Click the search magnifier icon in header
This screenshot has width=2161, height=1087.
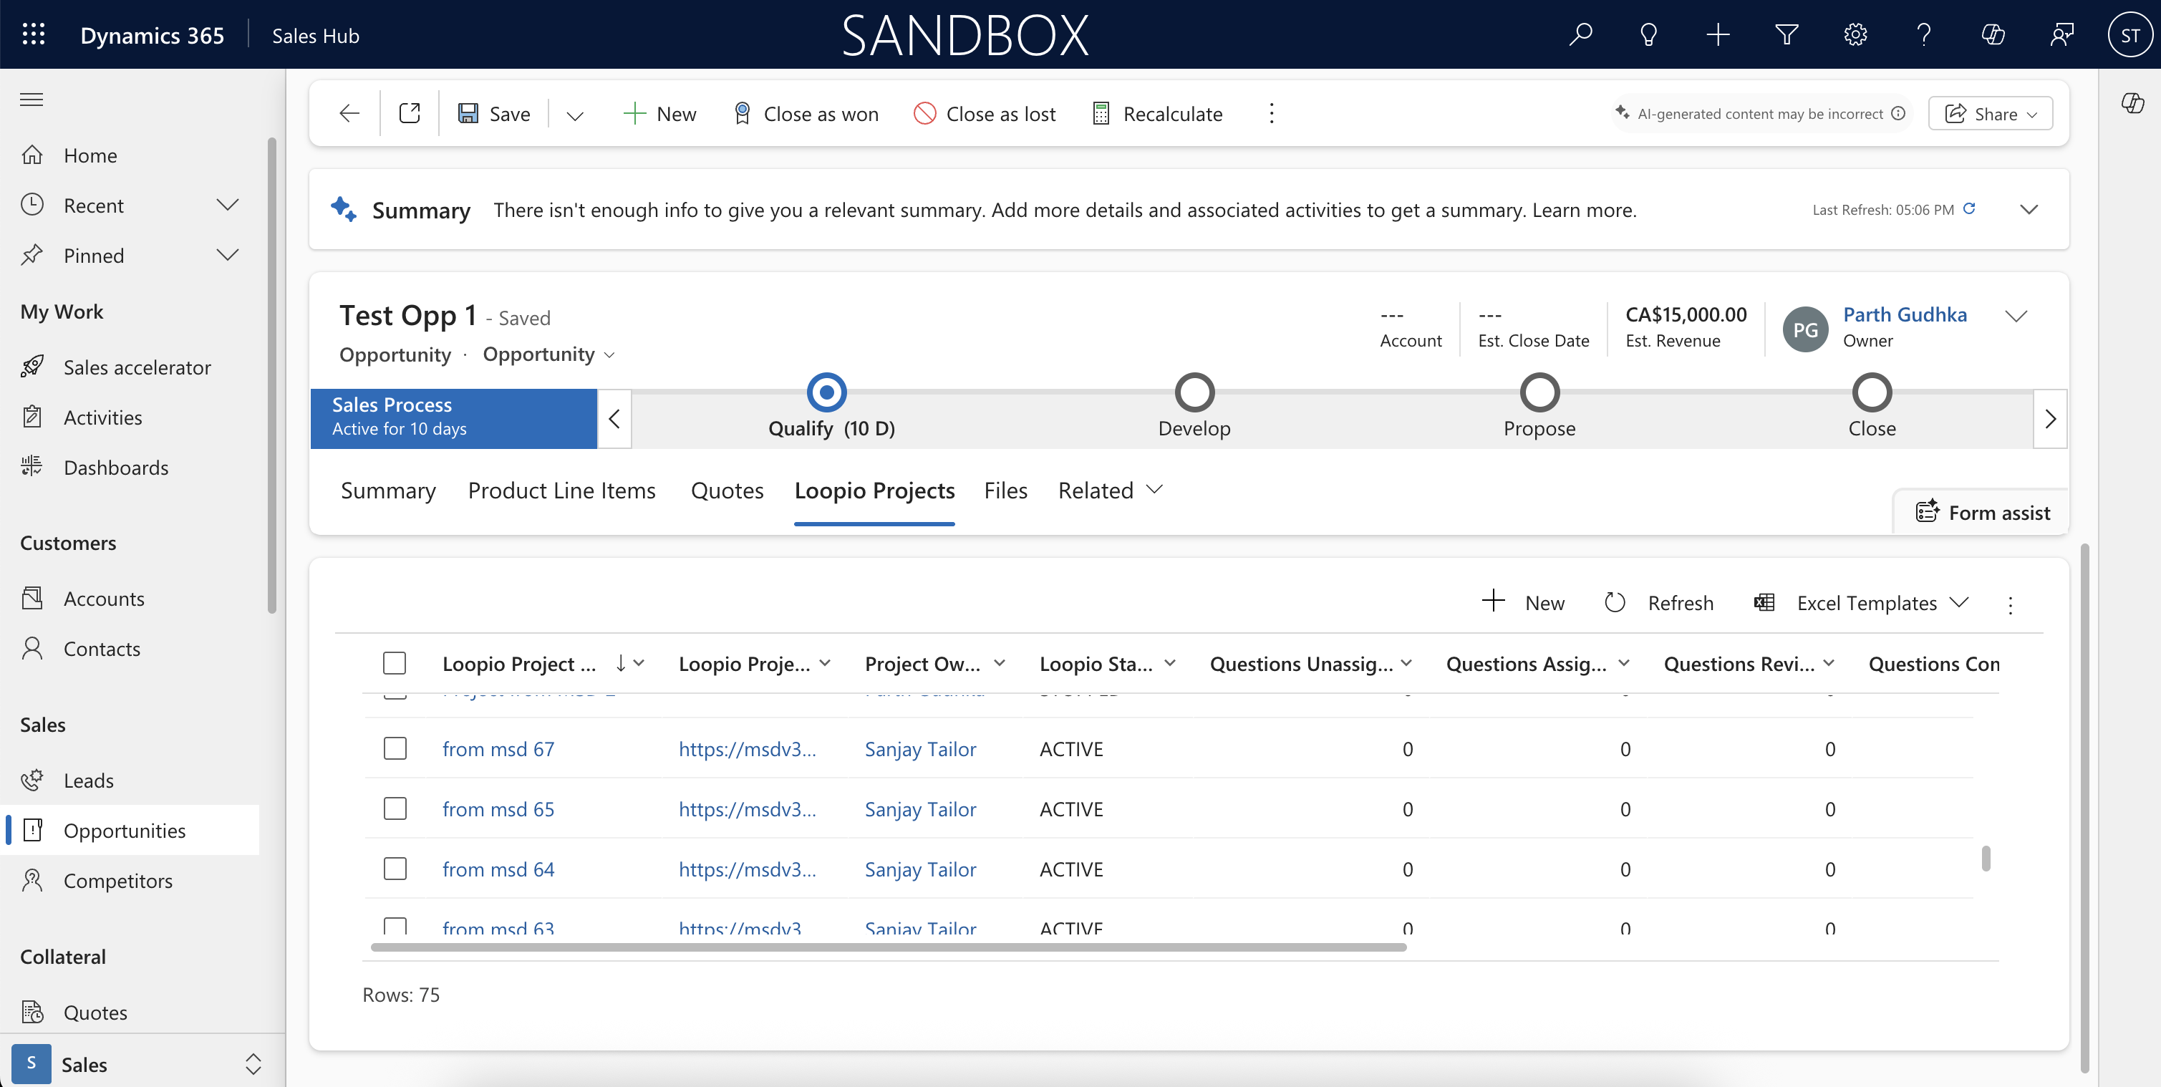pyautogui.click(x=1580, y=34)
